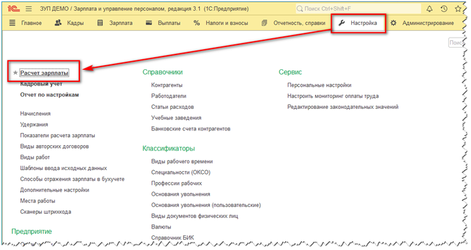Open Специальности (ОКСО) classifier
Image resolution: width=471 pixels, height=250 pixels.
tap(181, 172)
